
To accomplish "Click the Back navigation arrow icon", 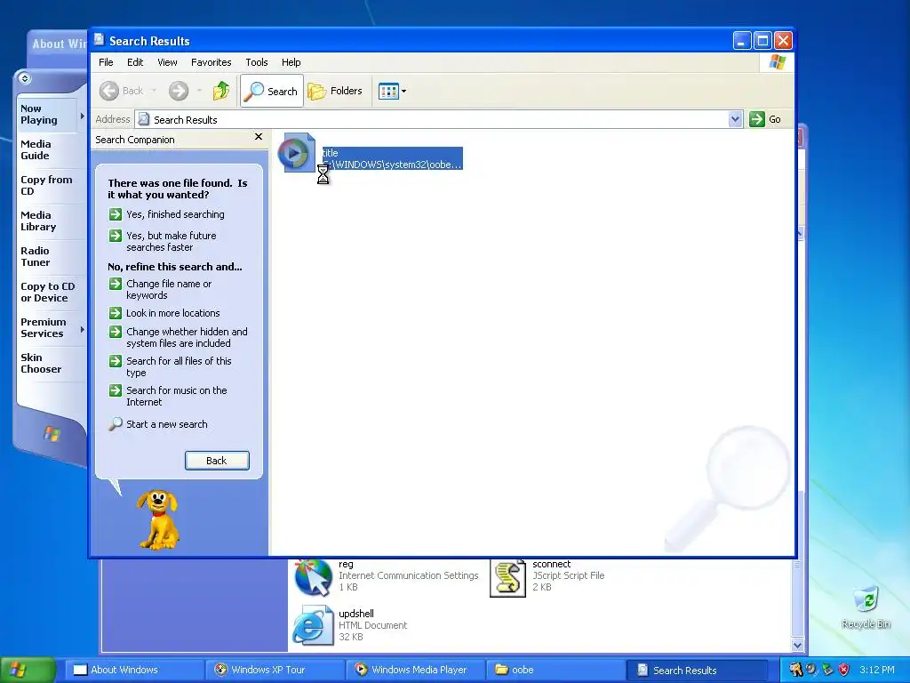I will (x=109, y=91).
